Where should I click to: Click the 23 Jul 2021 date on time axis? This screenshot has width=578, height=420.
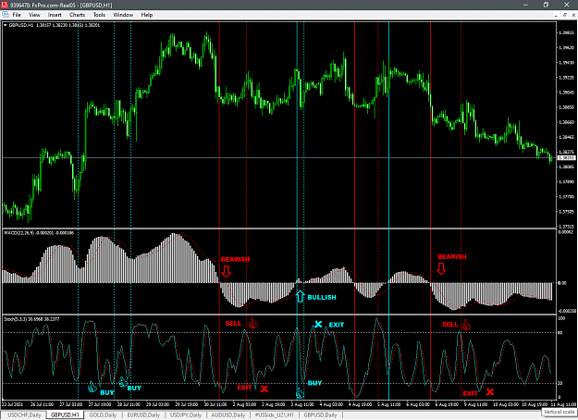click(x=13, y=404)
